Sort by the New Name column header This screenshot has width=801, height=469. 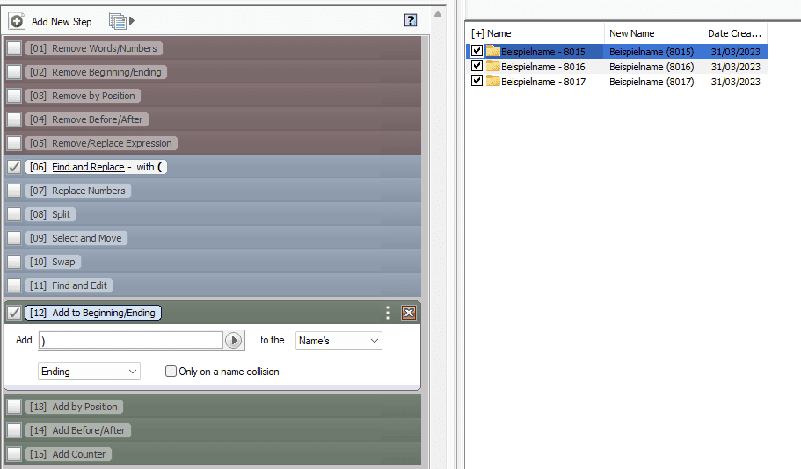coord(632,33)
